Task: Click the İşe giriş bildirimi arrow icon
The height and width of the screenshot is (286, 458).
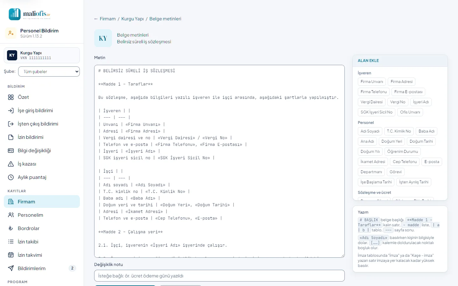Action: pyautogui.click(x=11, y=111)
